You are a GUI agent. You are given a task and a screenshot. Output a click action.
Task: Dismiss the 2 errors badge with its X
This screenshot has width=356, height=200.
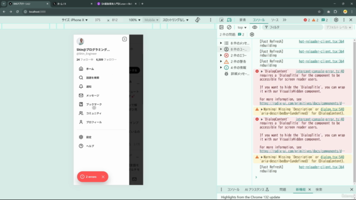103,177
